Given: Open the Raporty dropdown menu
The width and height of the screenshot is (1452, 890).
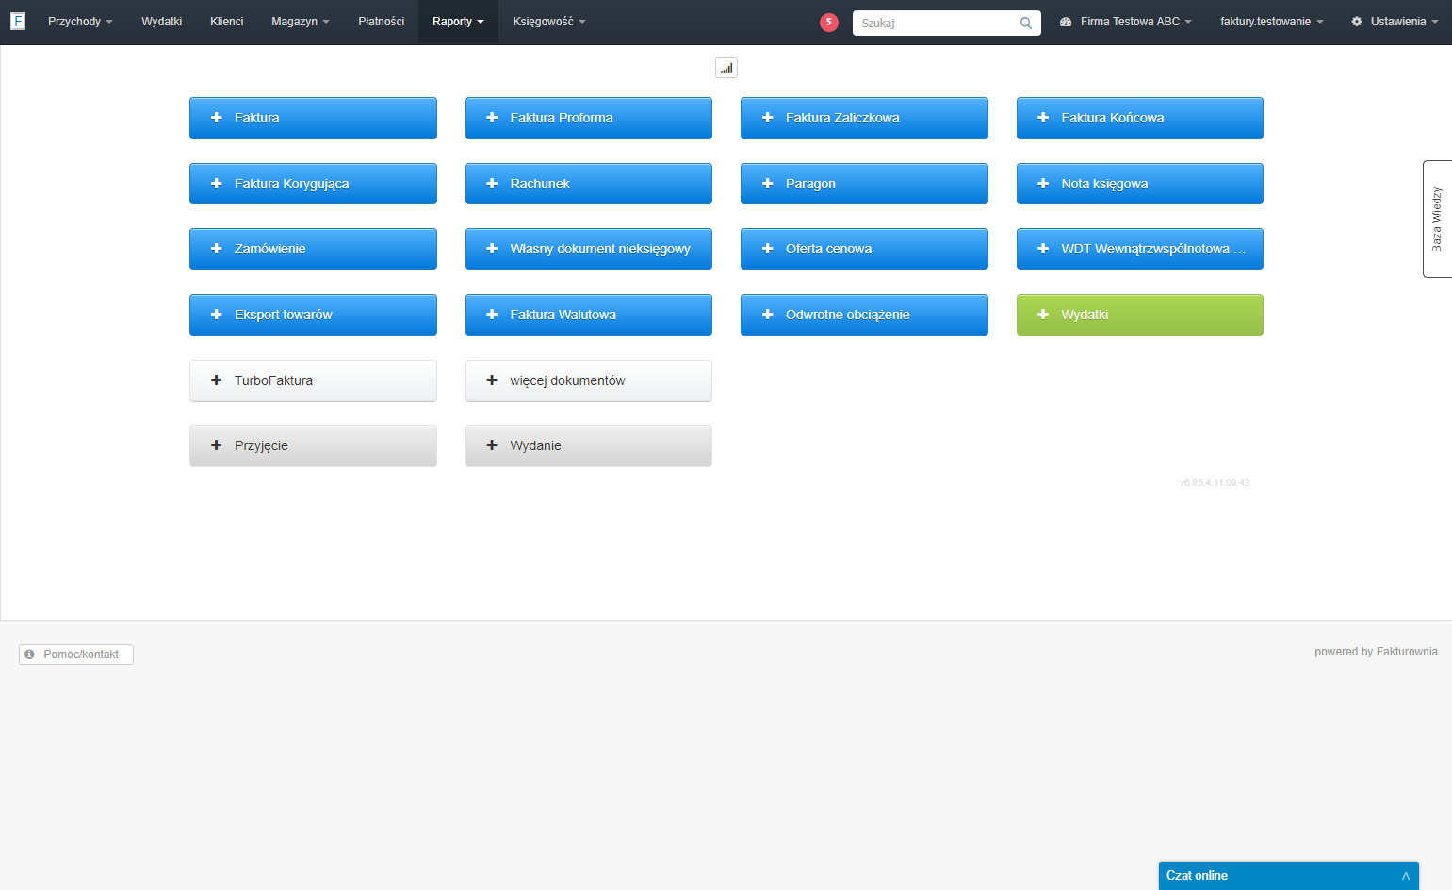Looking at the screenshot, I should tap(458, 22).
